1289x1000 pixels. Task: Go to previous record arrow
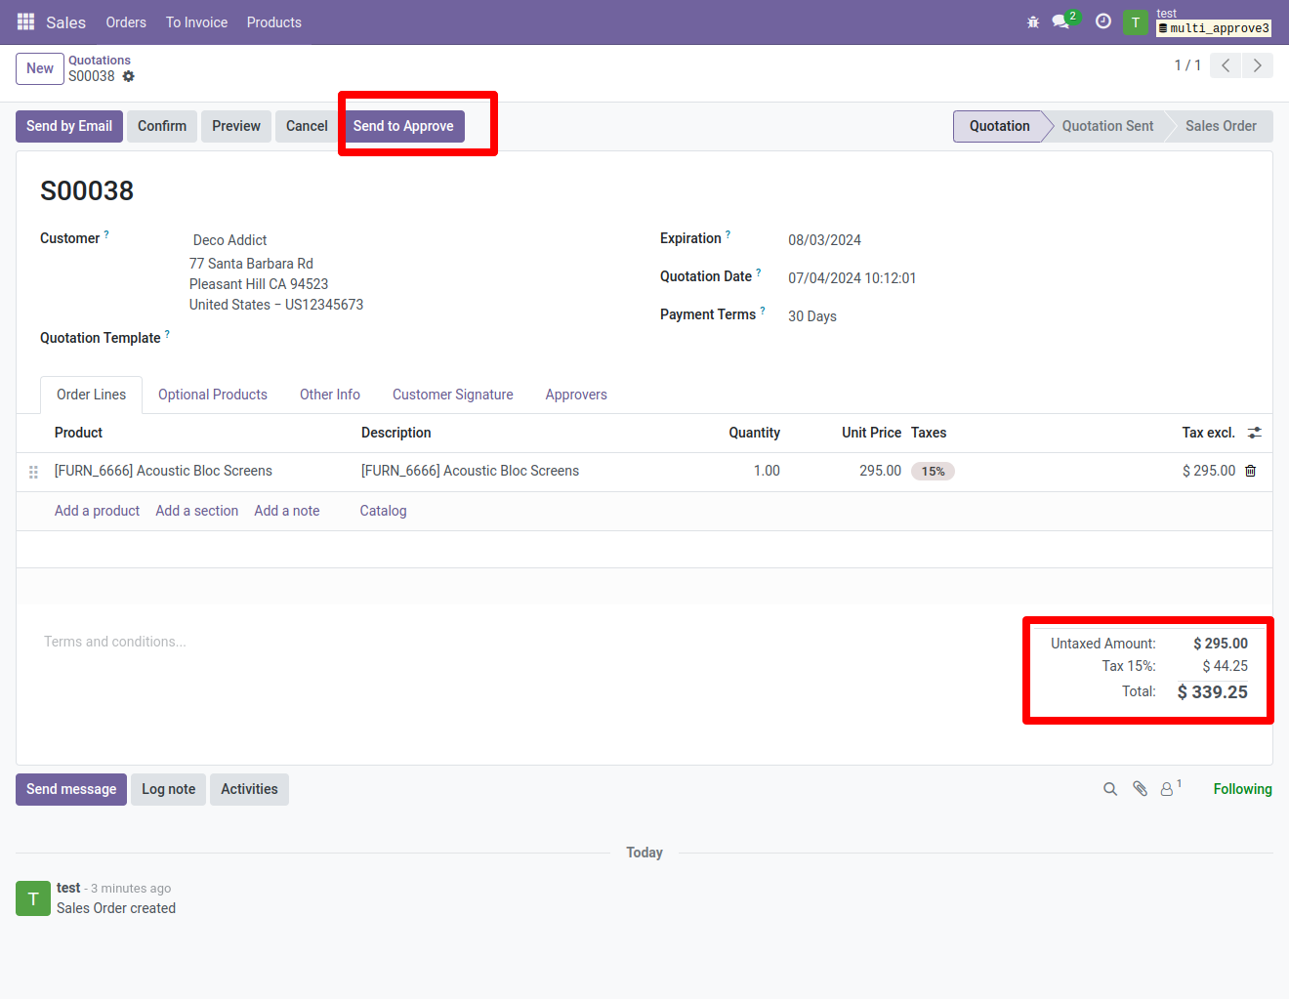[1226, 65]
